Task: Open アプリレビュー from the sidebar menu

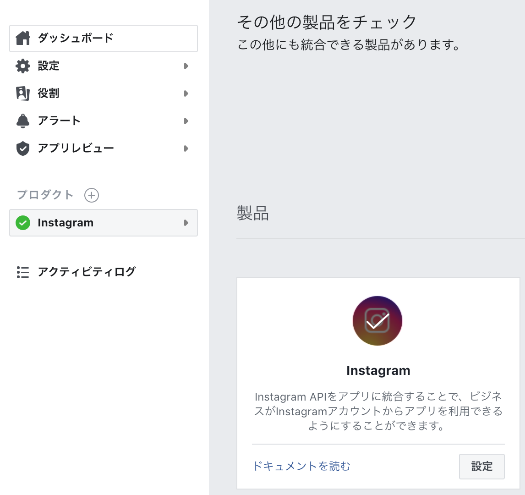Action: 77,148
